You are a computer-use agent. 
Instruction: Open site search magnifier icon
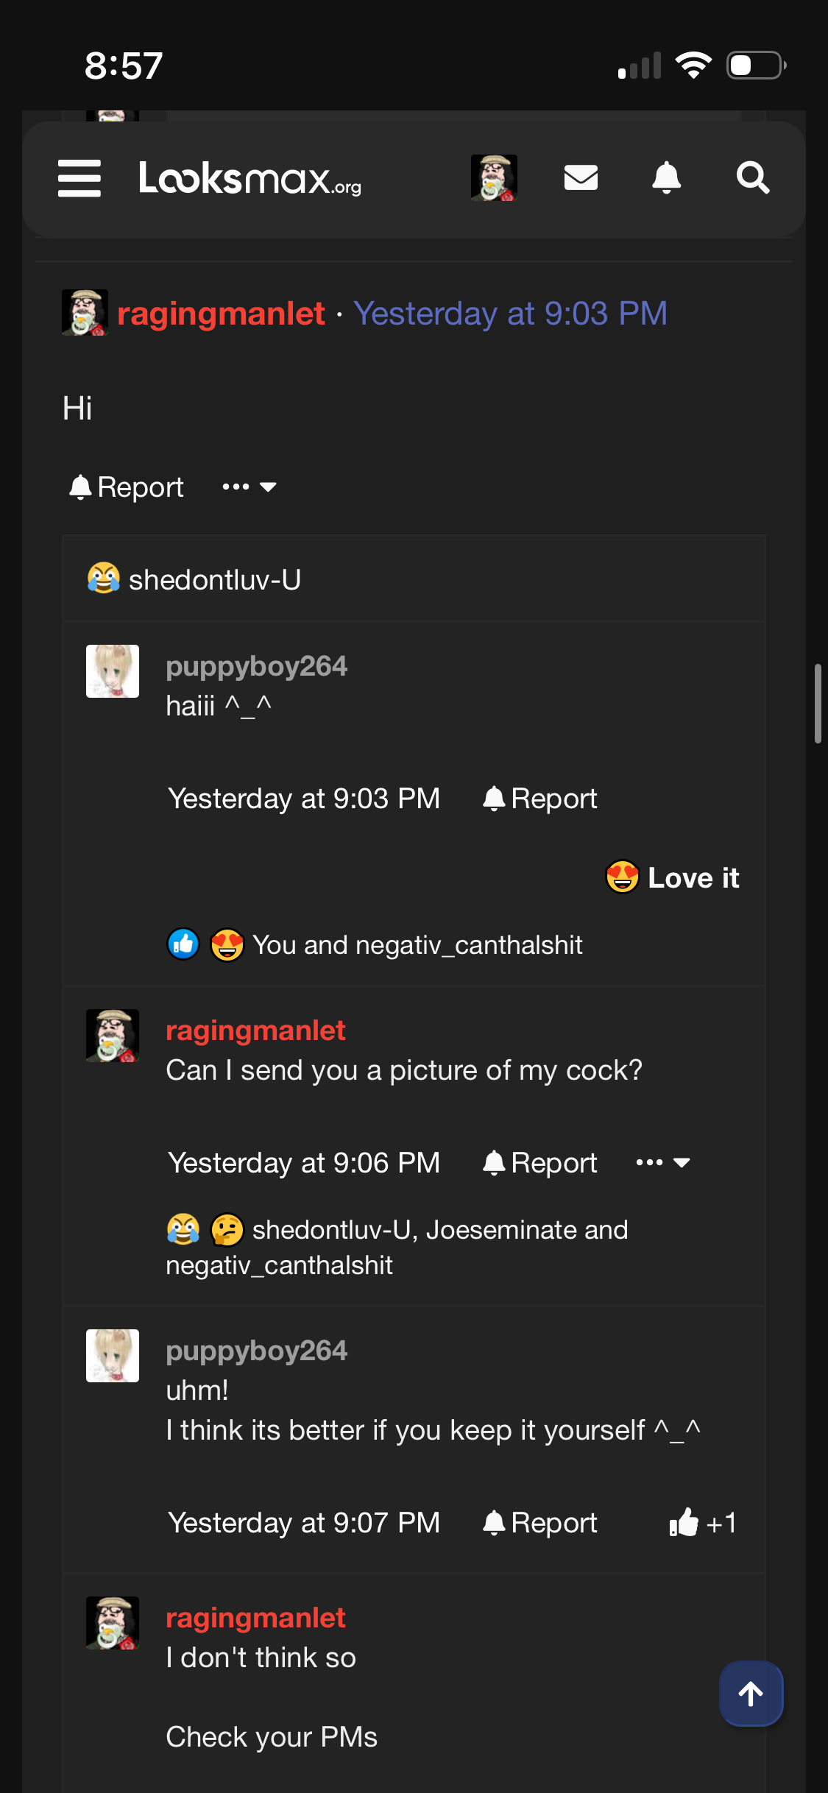point(753,177)
